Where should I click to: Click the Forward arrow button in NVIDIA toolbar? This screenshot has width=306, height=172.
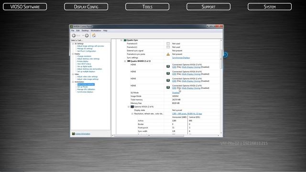[87, 35]
